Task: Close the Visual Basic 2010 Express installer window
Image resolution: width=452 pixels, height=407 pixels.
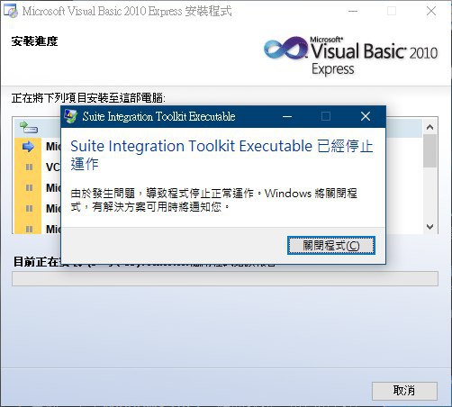Action: [x=431, y=11]
